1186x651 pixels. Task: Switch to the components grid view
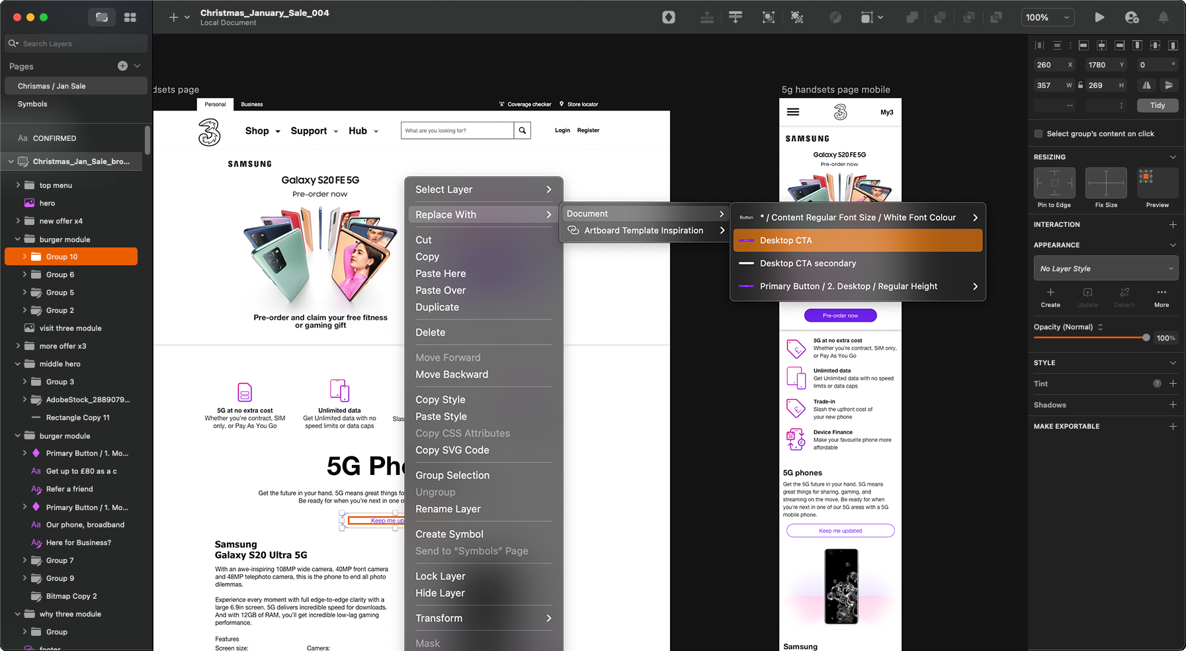point(130,17)
